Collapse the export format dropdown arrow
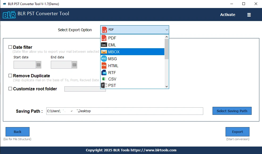This screenshot has height=154, width=262. 167,30
